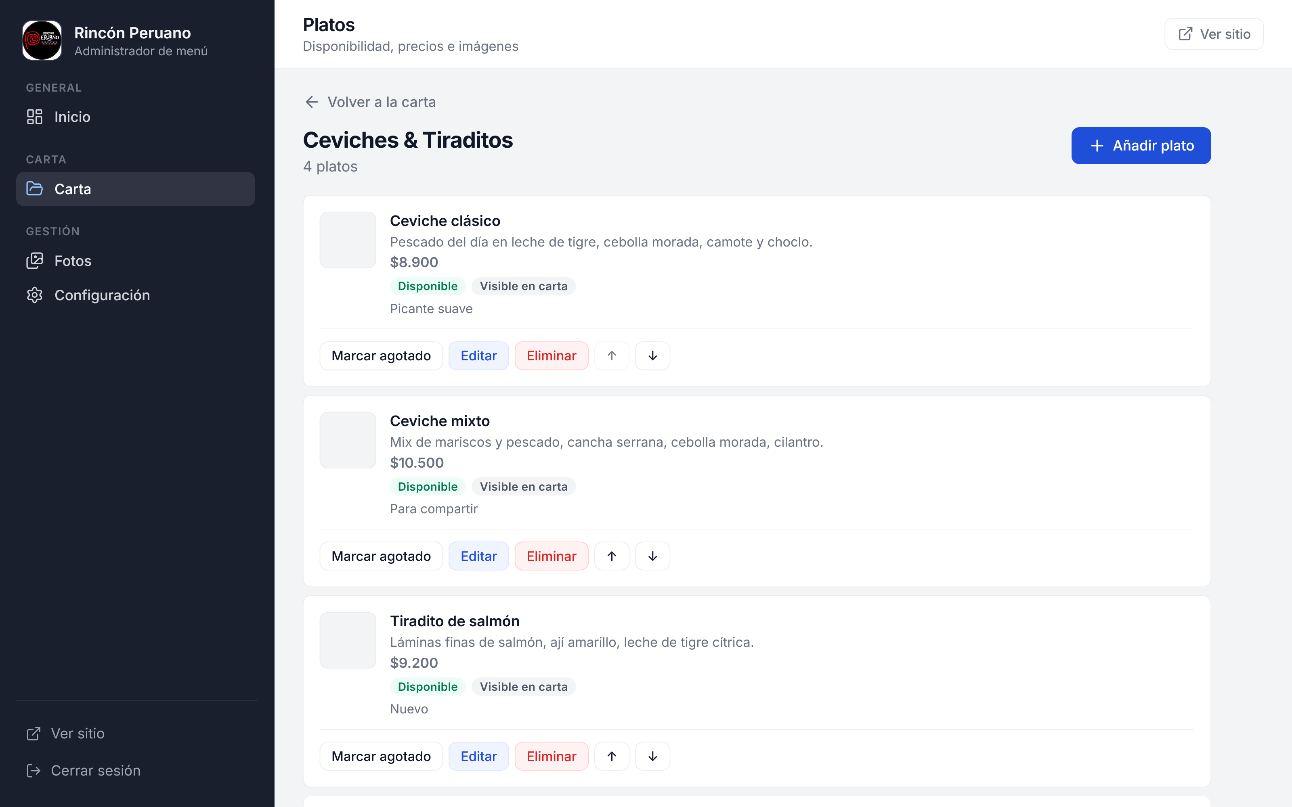1292x807 pixels.
Task: Click the Añadir plato button
Action: pyautogui.click(x=1141, y=146)
